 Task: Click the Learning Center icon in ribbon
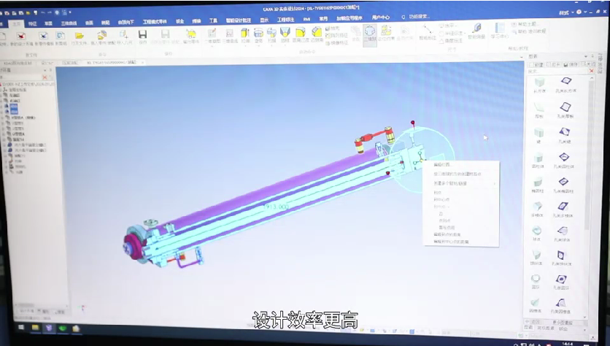pyautogui.click(x=500, y=34)
